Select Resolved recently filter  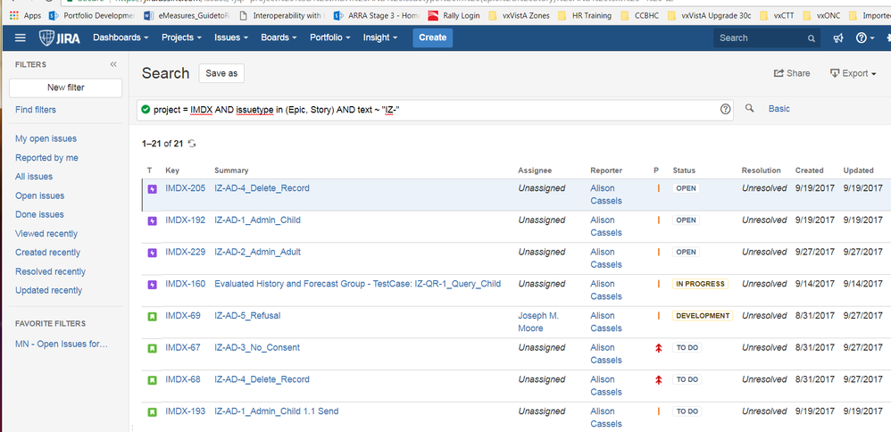[x=50, y=271]
